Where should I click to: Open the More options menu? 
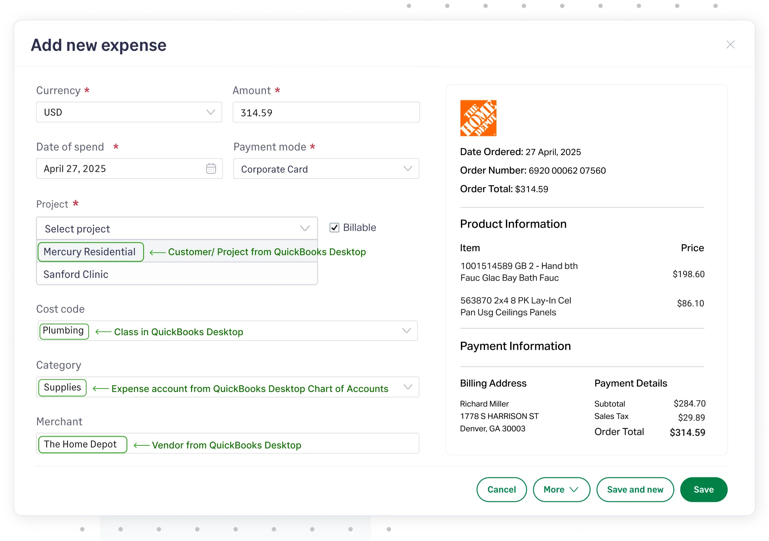point(561,489)
